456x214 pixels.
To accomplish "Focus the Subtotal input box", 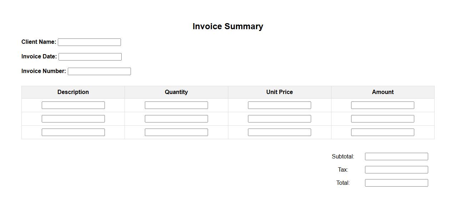I will point(396,156).
